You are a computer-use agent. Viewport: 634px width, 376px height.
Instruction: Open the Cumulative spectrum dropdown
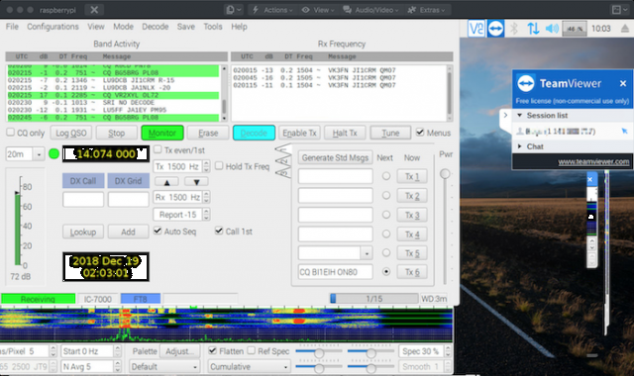pos(249,367)
